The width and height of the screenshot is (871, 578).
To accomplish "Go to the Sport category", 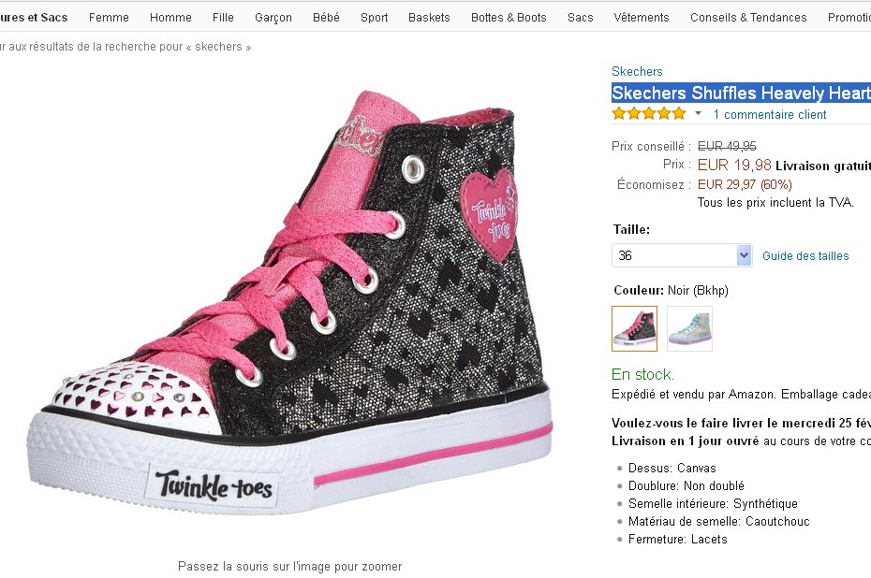I will tap(374, 18).
